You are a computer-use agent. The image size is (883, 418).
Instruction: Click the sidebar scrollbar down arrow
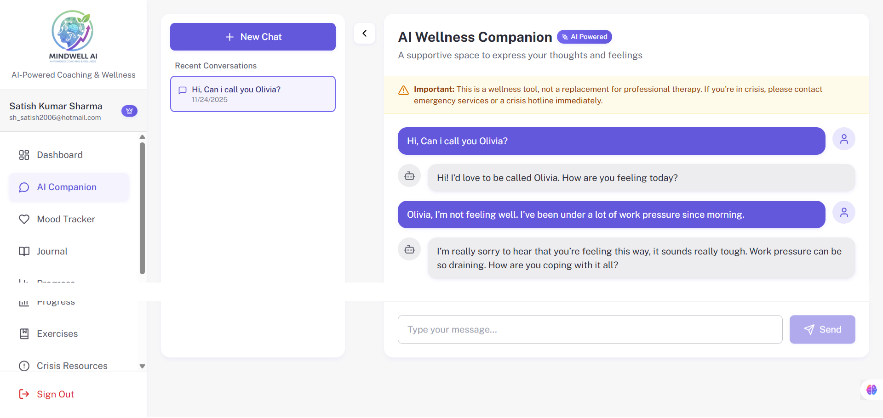click(x=142, y=366)
